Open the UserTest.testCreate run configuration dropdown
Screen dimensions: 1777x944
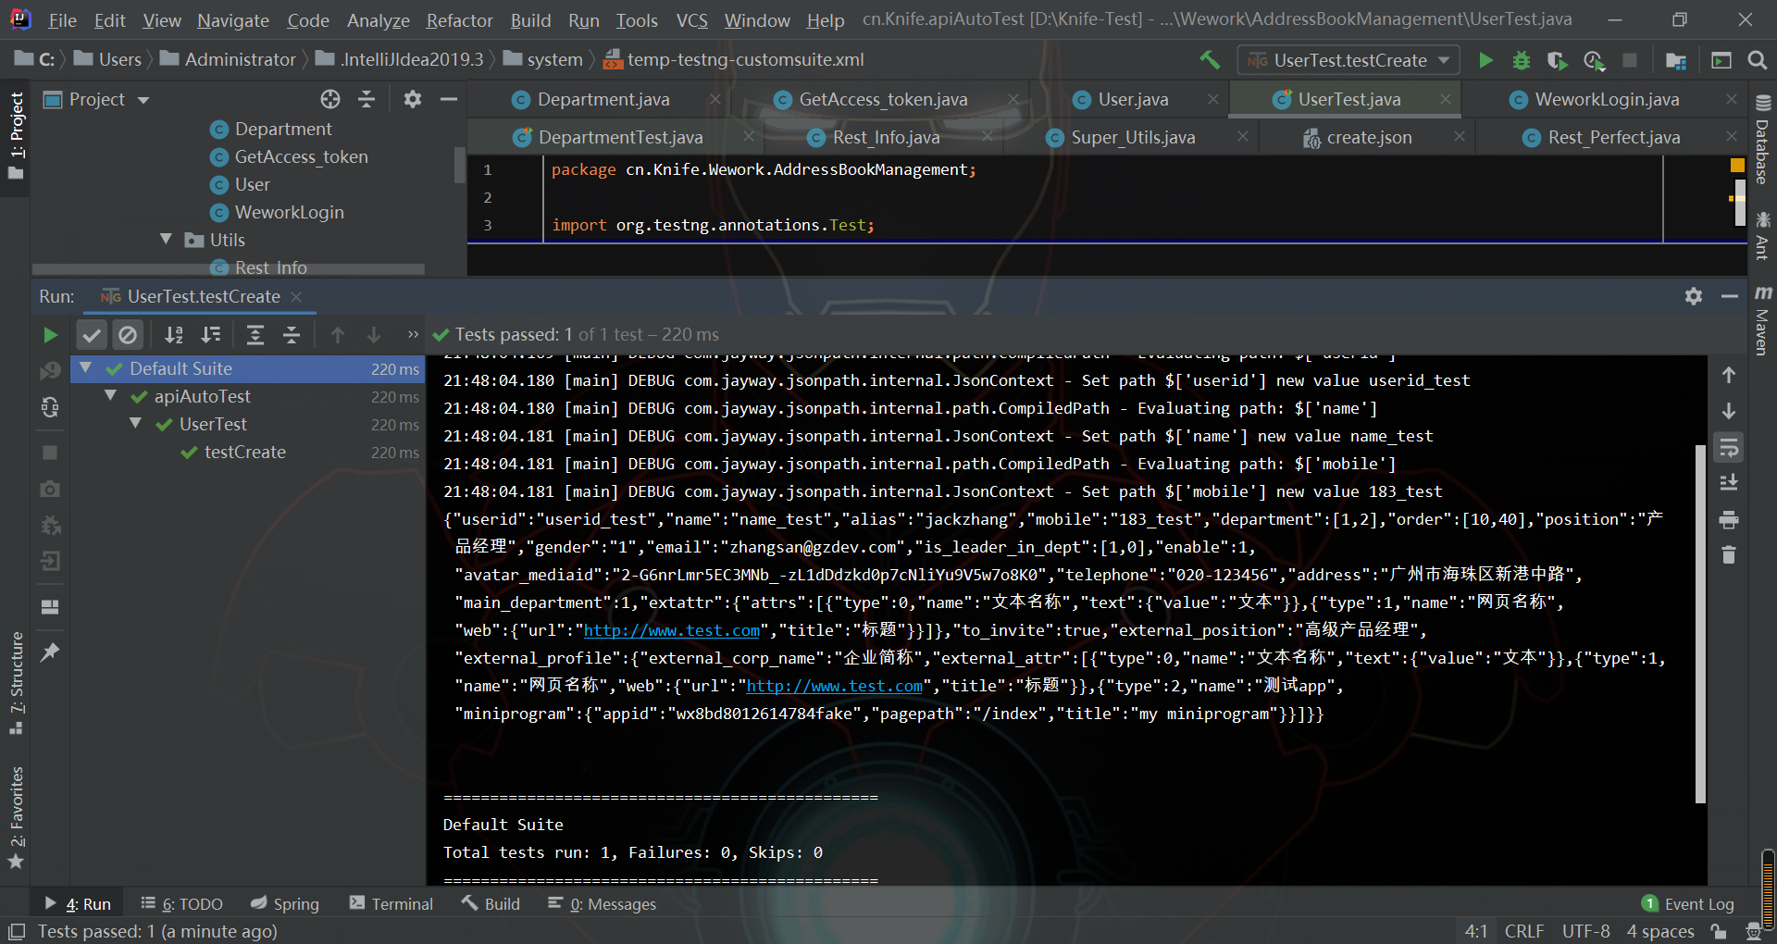[x=1348, y=60]
